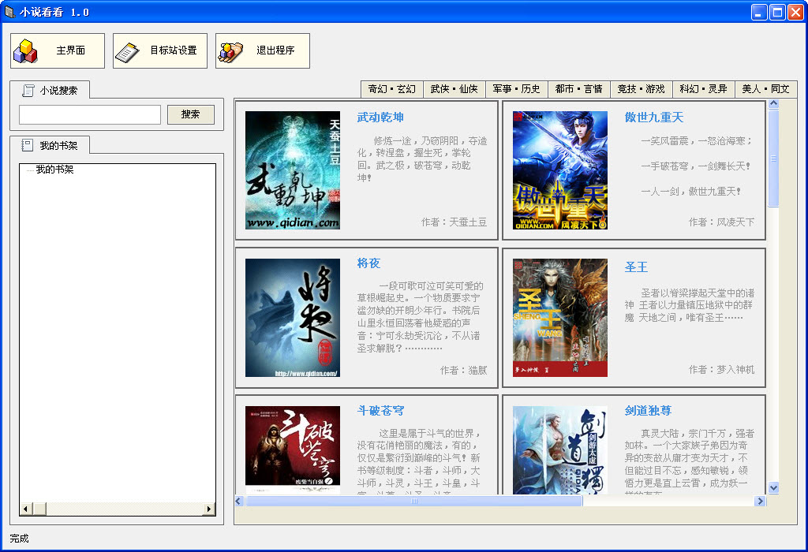Click the 主界面 colored blocks icon
The height and width of the screenshot is (552, 808).
pyautogui.click(x=25, y=51)
